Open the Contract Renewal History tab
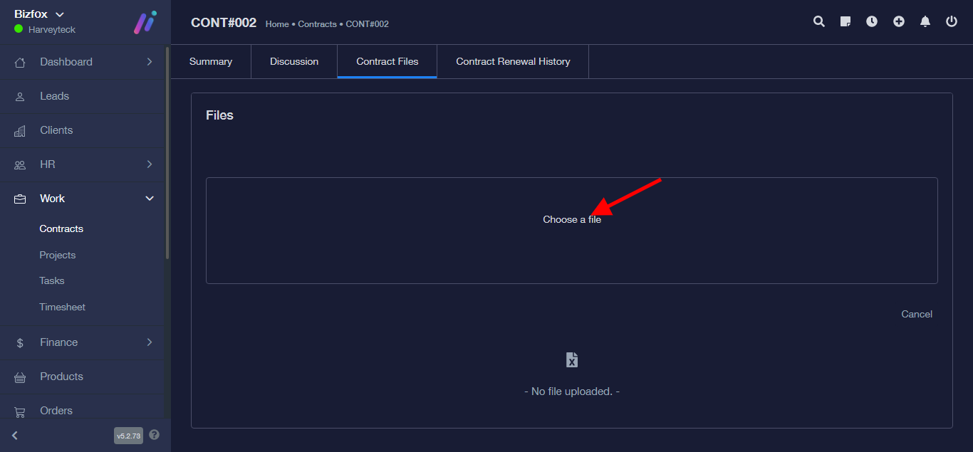973x452 pixels. (513, 62)
